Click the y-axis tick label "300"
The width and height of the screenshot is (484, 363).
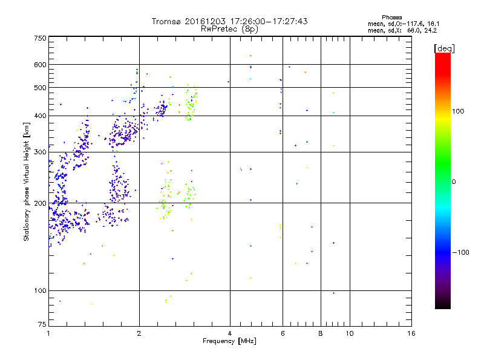40,152
